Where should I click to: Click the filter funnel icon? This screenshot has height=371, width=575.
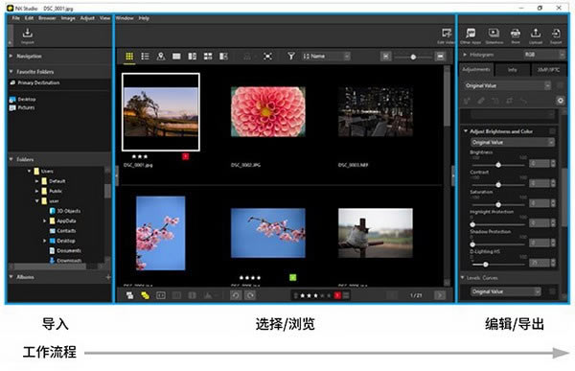click(x=290, y=57)
